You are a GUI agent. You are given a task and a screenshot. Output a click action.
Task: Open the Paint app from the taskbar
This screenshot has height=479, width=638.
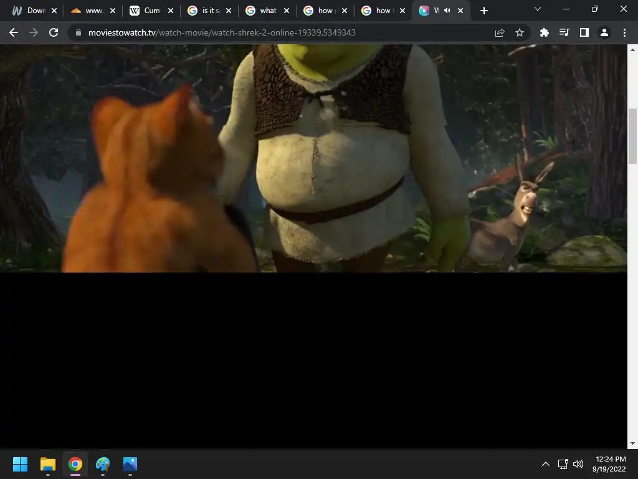103,464
